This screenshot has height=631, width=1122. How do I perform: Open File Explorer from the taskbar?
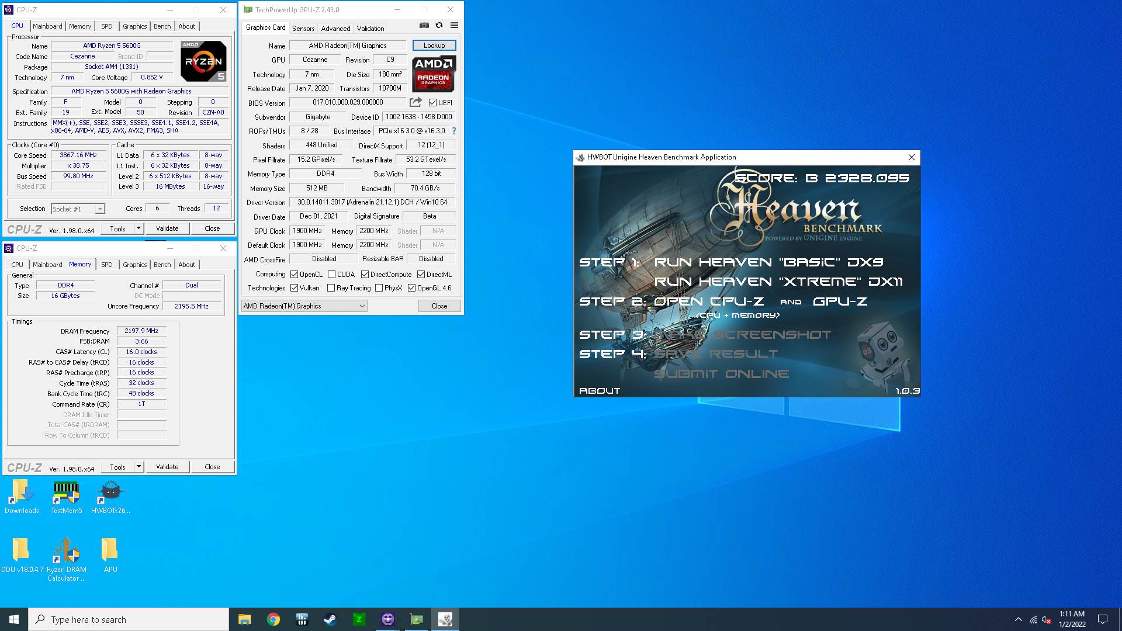(244, 619)
